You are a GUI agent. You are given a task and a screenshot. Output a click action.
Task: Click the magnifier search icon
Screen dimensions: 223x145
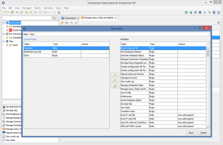coord(54,18)
